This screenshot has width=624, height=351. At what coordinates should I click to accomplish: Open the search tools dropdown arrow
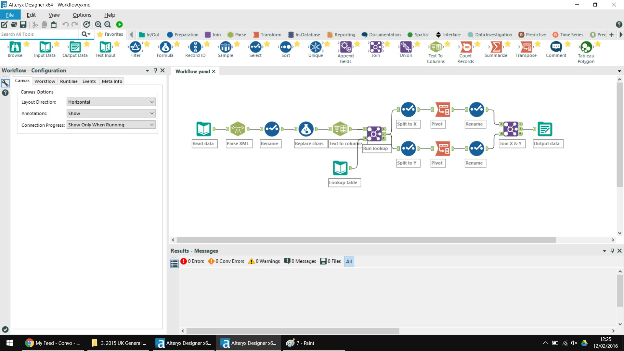click(x=89, y=34)
